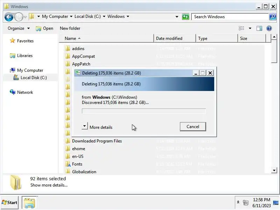Show hidden tray icons chevron
This screenshot has width=280, height=210.
238,202
